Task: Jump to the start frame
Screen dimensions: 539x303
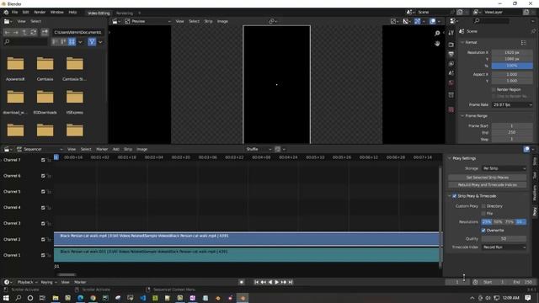Action: tap(256, 282)
